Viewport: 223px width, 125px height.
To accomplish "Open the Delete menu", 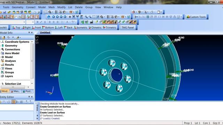I will [79, 7].
